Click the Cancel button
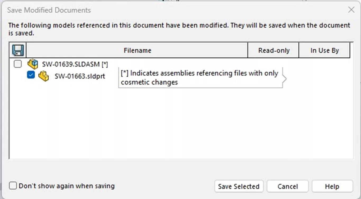This screenshot has height=199, width=361. (287, 186)
